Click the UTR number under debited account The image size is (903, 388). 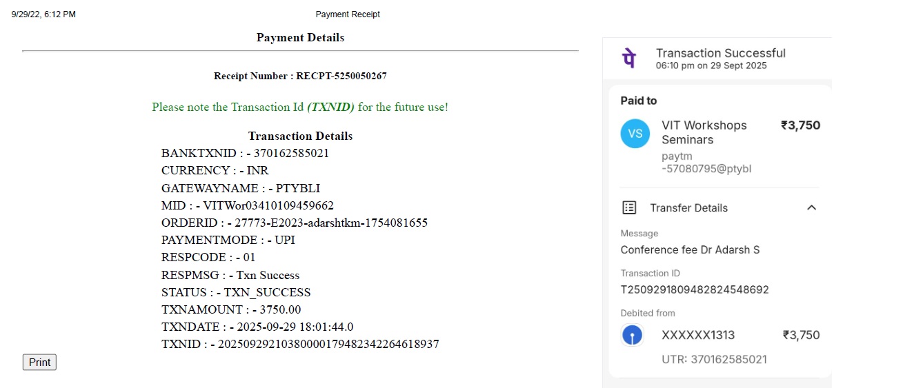tap(714, 359)
